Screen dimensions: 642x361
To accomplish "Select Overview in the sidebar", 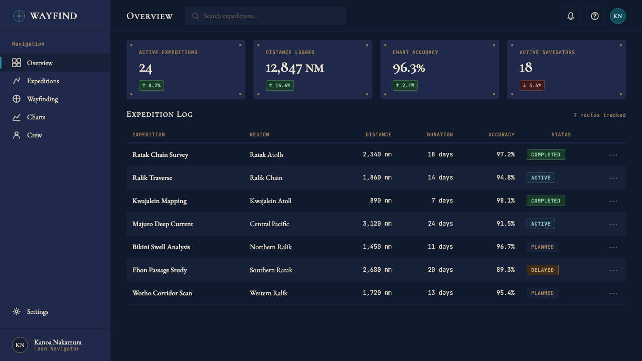I will pos(55,63).
